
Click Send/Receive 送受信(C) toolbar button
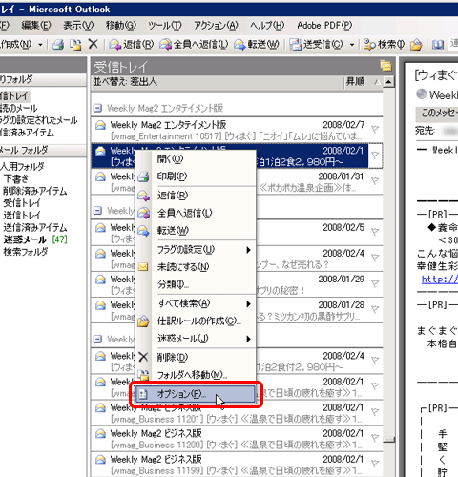[316, 45]
